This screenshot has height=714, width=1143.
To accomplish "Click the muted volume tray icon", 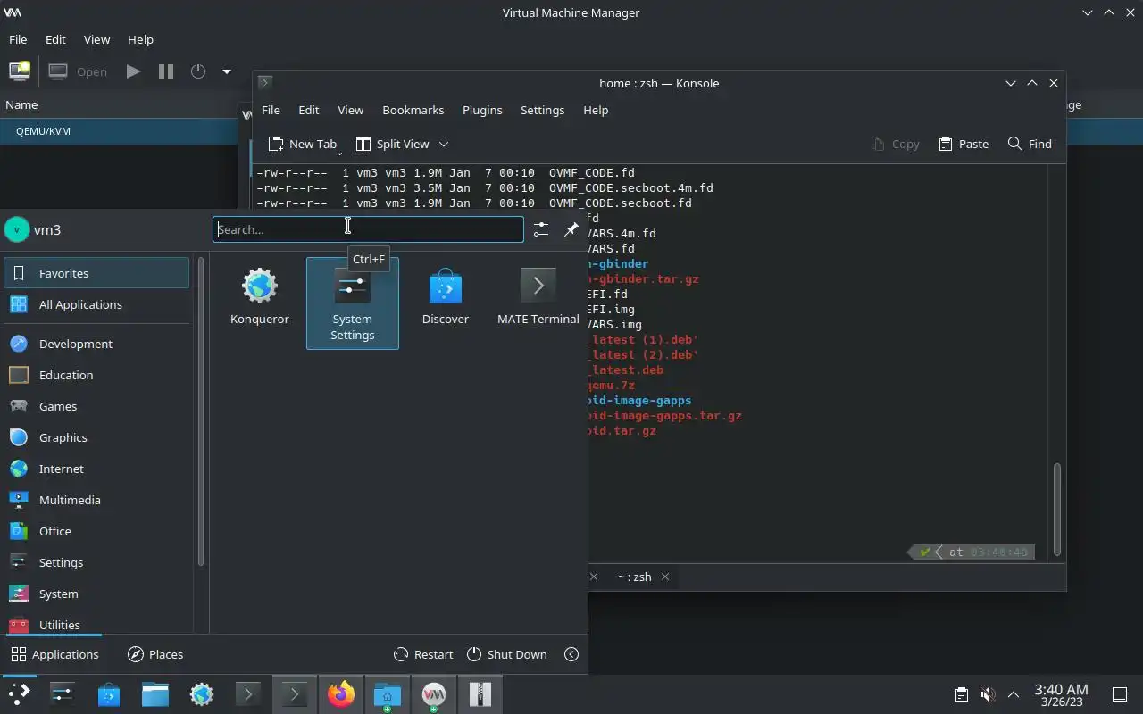I will [x=988, y=694].
